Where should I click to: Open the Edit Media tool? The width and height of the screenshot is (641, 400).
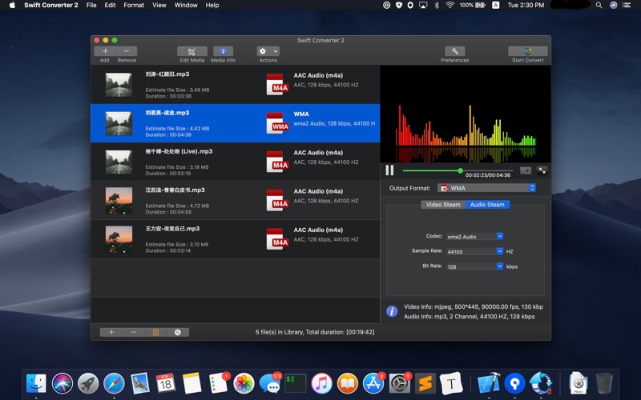(x=191, y=51)
